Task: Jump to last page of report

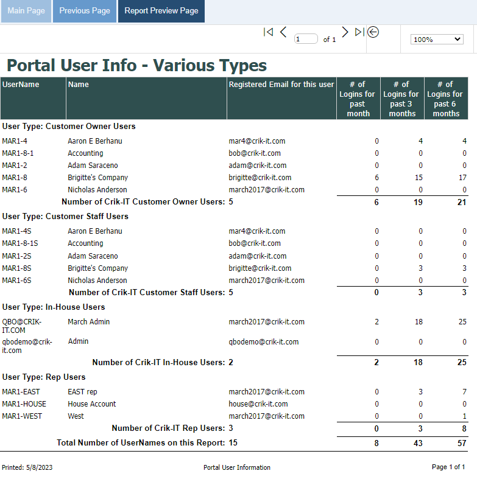Action: 359,32
